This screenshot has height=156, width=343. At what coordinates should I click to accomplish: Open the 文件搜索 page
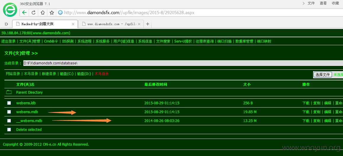163,41
